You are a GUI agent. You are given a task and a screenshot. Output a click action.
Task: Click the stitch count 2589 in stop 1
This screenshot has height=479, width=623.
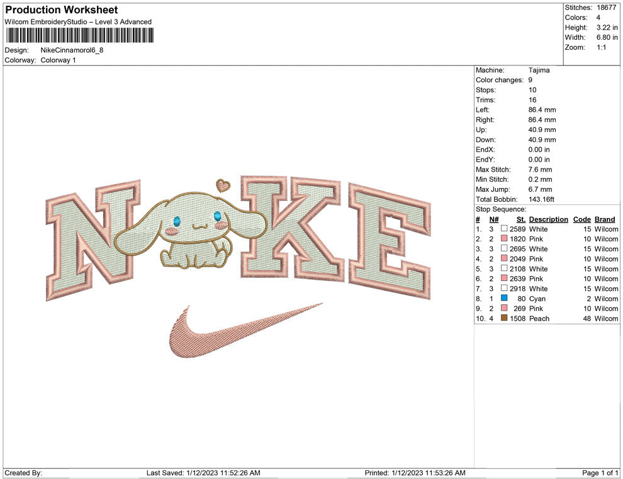click(x=518, y=229)
